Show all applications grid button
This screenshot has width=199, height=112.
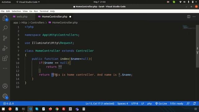196,109
